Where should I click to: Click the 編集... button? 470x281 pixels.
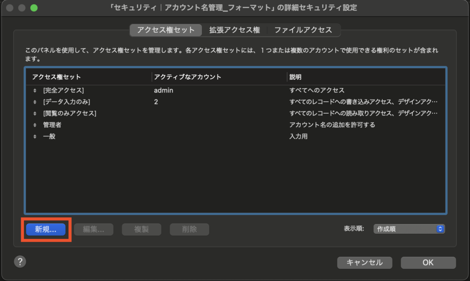coord(94,229)
